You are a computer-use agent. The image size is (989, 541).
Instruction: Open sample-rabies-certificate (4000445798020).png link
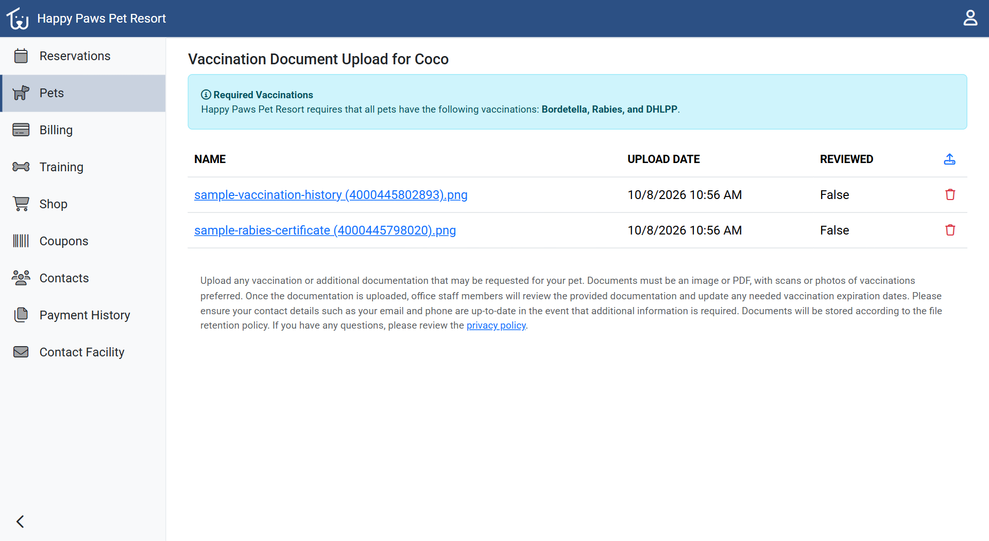pos(325,230)
